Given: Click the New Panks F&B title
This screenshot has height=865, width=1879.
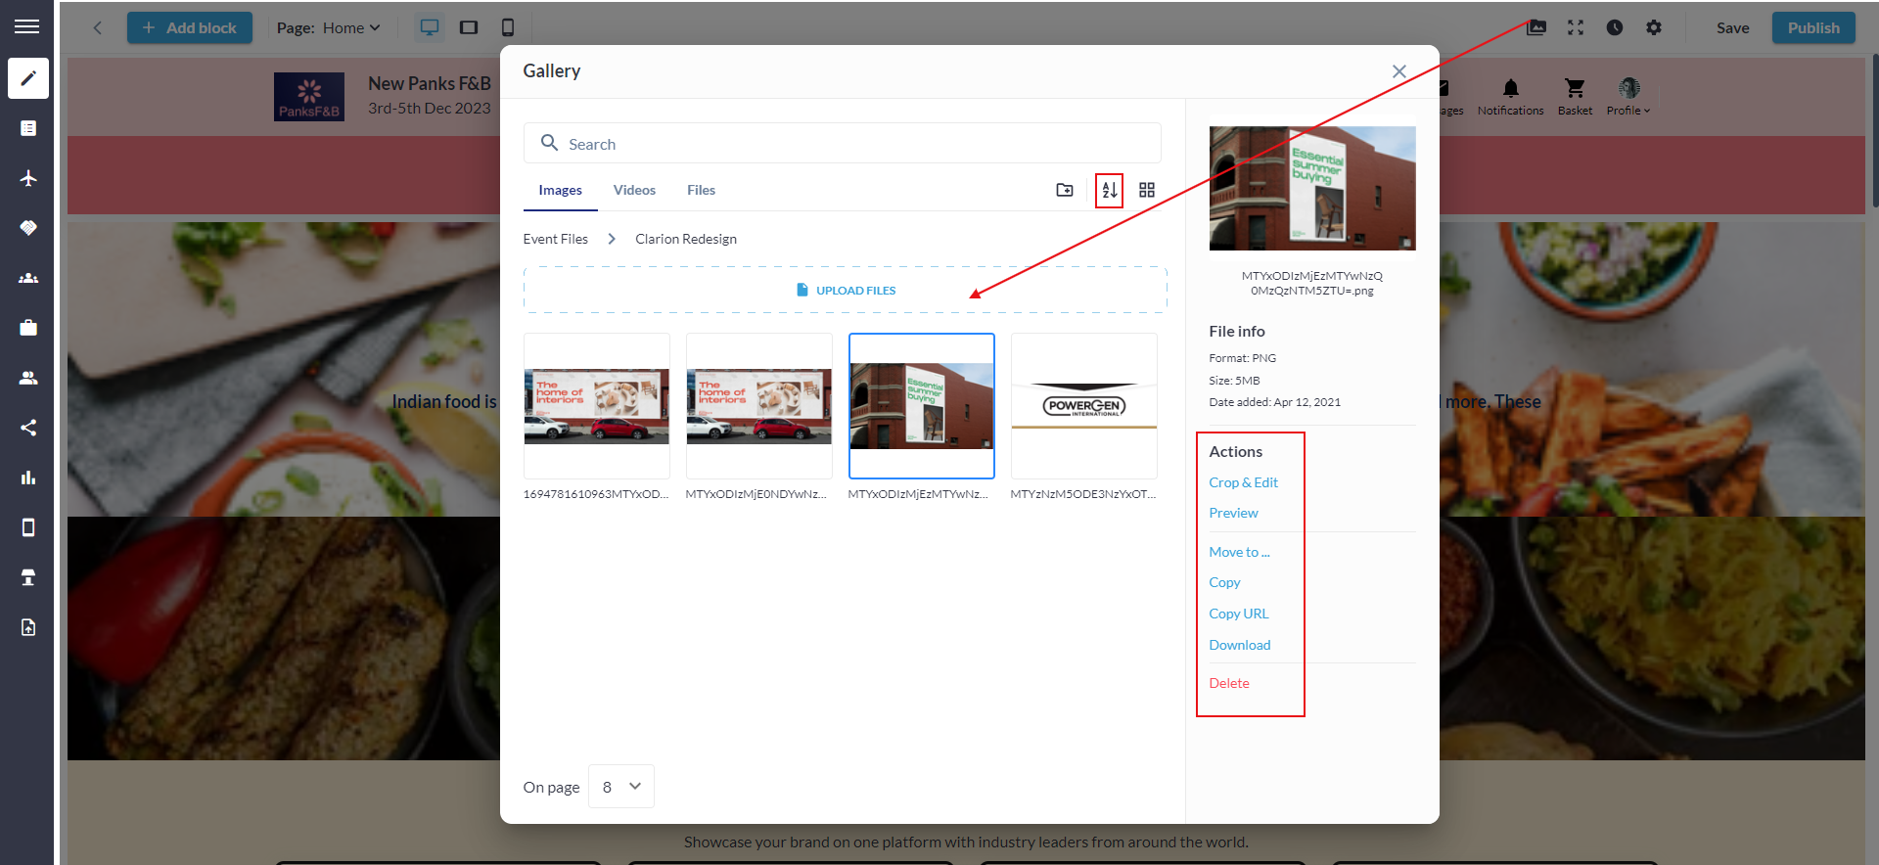Looking at the screenshot, I should (x=430, y=84).
